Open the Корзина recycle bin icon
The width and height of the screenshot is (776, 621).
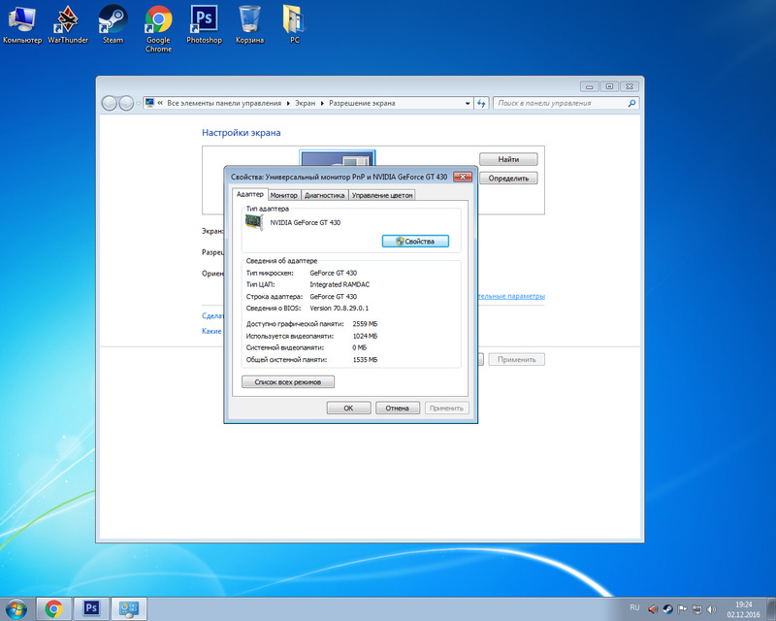click(249, 21)
